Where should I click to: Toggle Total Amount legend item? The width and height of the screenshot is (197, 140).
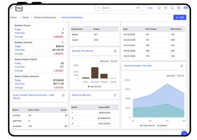click(x=147, y=125)
